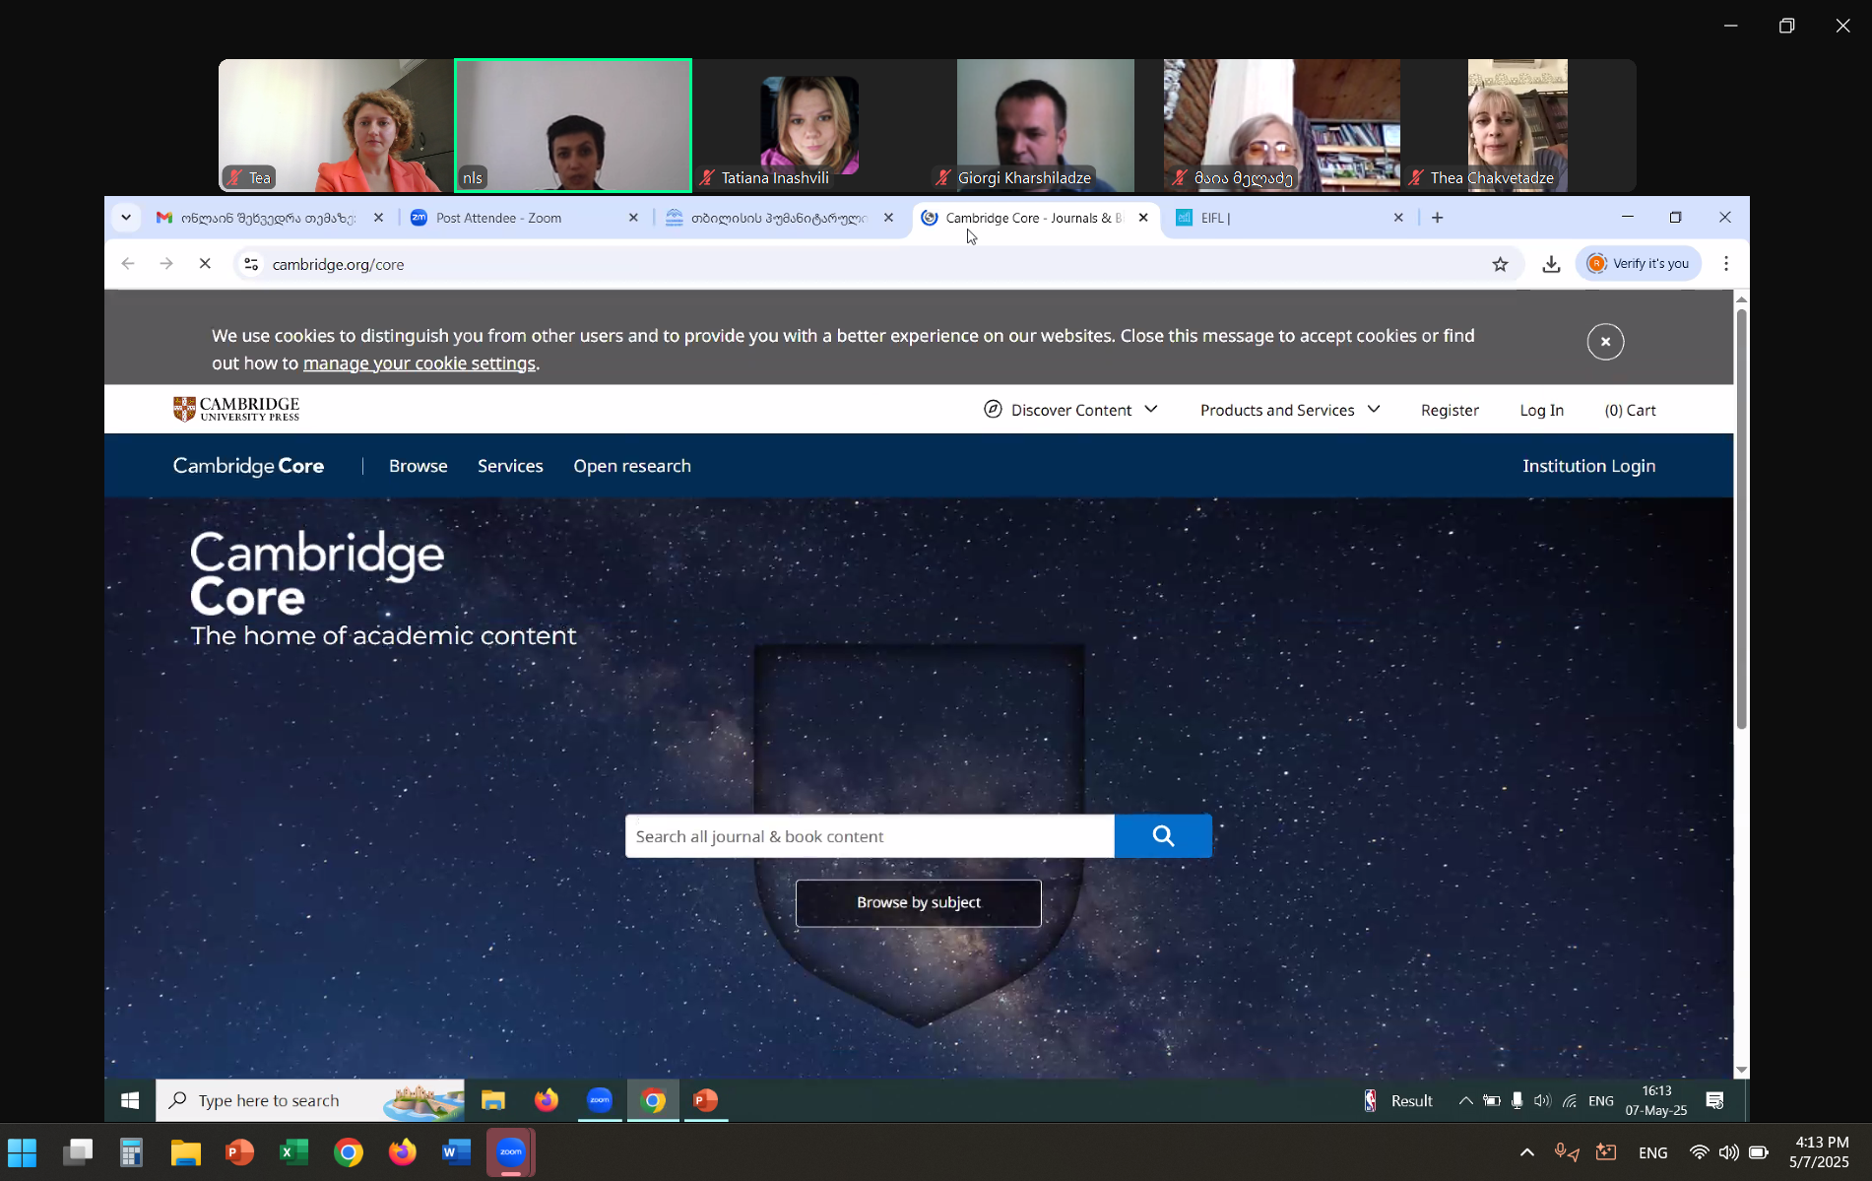1872x1181 pixels.
Task: Open PowerPoint in shared taskbar
Action: [706, 1100]
